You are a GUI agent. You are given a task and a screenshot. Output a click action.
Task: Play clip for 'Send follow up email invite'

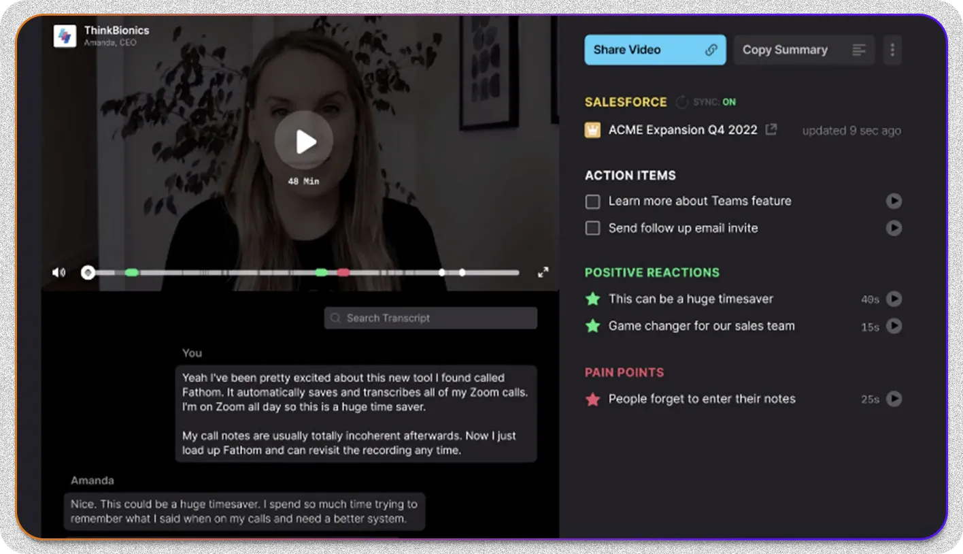click(x=894, y=228)
